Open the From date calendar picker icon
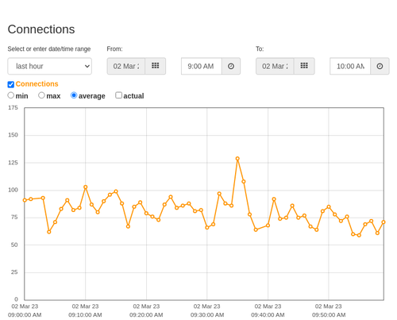The width and height of the screenshot is (397, 320). (156, 66)
